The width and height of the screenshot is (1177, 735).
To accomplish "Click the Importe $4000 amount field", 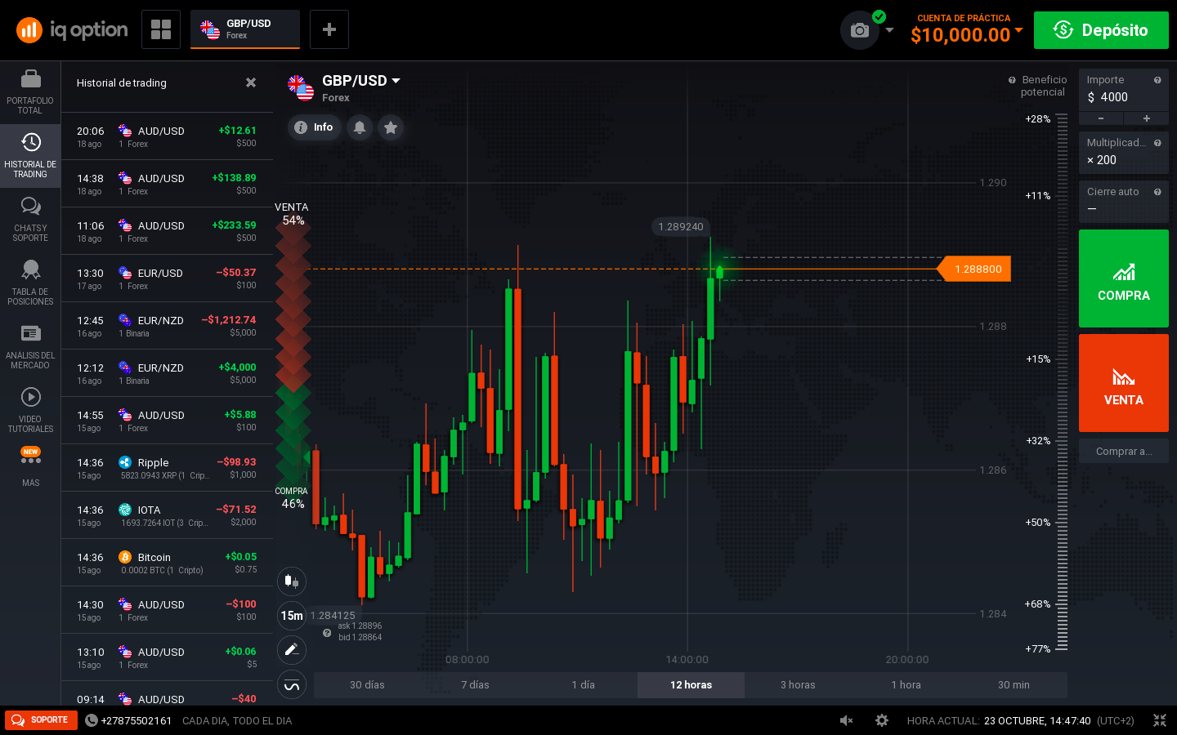I will coord(1124,91).
